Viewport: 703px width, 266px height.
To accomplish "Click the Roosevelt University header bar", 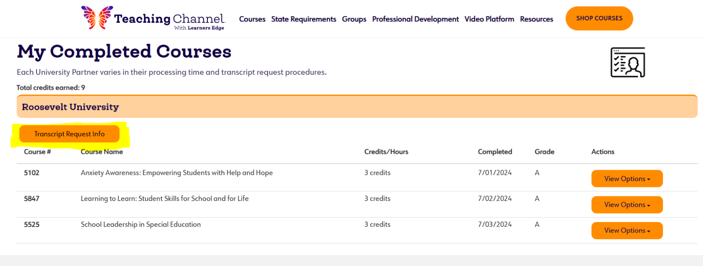I will 357,107.
